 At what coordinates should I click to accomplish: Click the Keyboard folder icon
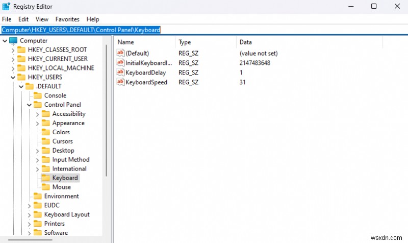tap(46, 178)
